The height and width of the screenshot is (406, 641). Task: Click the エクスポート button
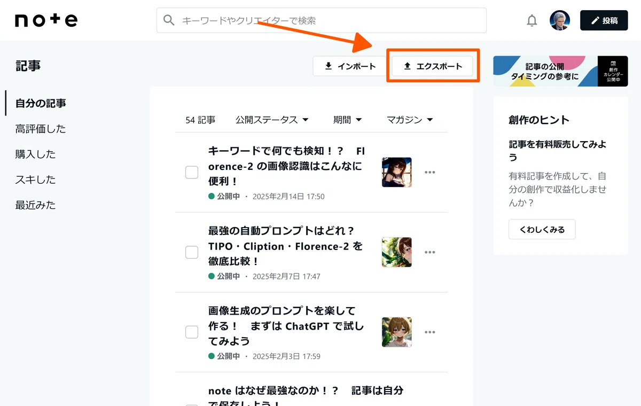(432, 66)
